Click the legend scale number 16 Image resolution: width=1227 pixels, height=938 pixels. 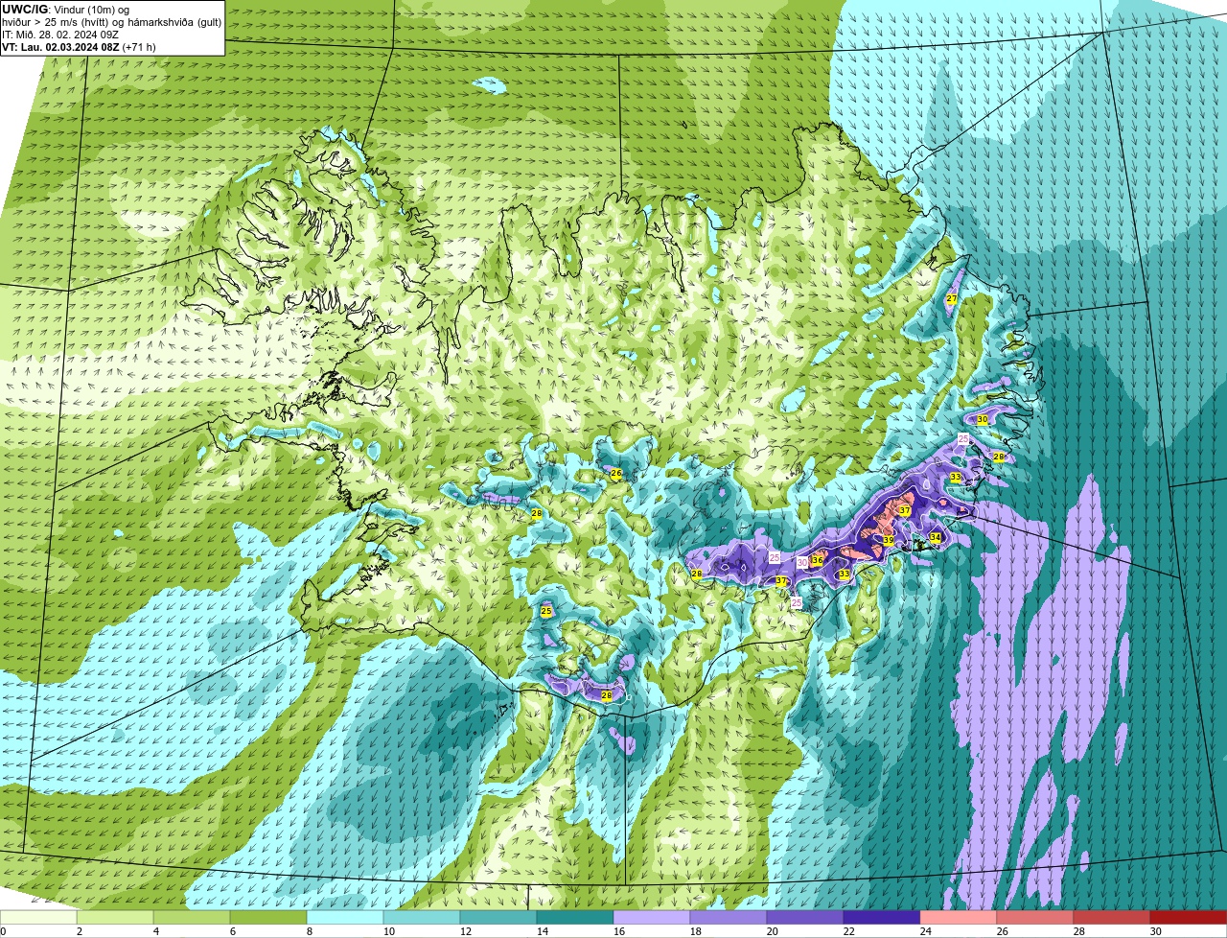pyautogui.click(x=618, y=931)
